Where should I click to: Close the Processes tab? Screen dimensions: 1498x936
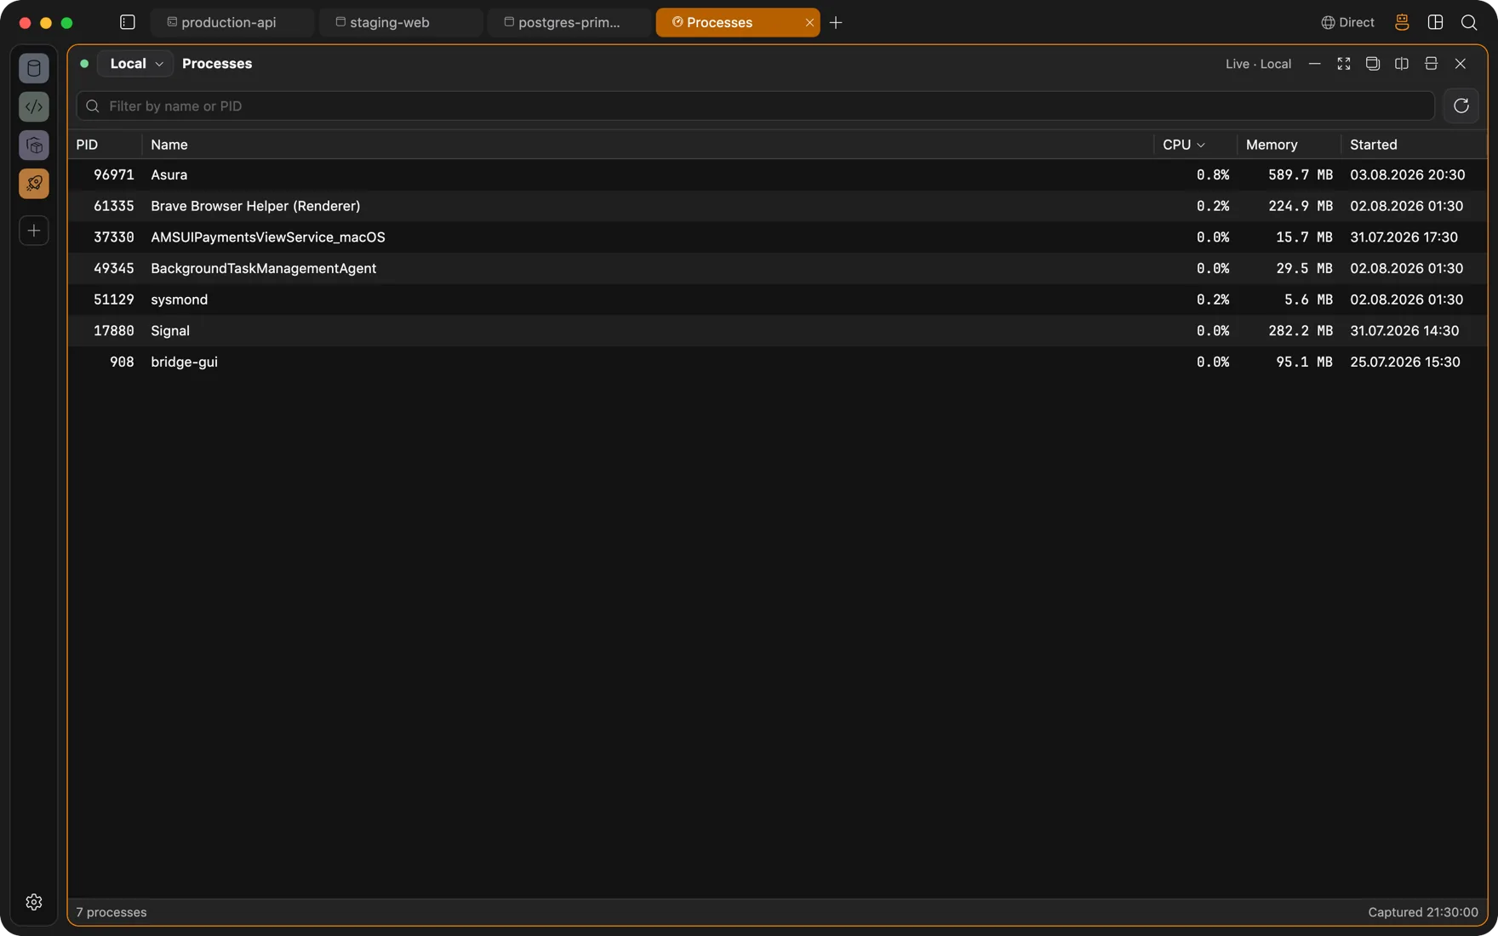pyautogui.click(x=809, y=23)
